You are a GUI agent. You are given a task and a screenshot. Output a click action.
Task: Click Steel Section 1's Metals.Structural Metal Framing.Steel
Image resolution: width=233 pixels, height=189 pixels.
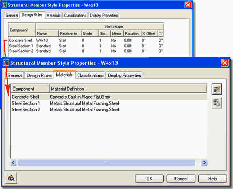[84, 103]
